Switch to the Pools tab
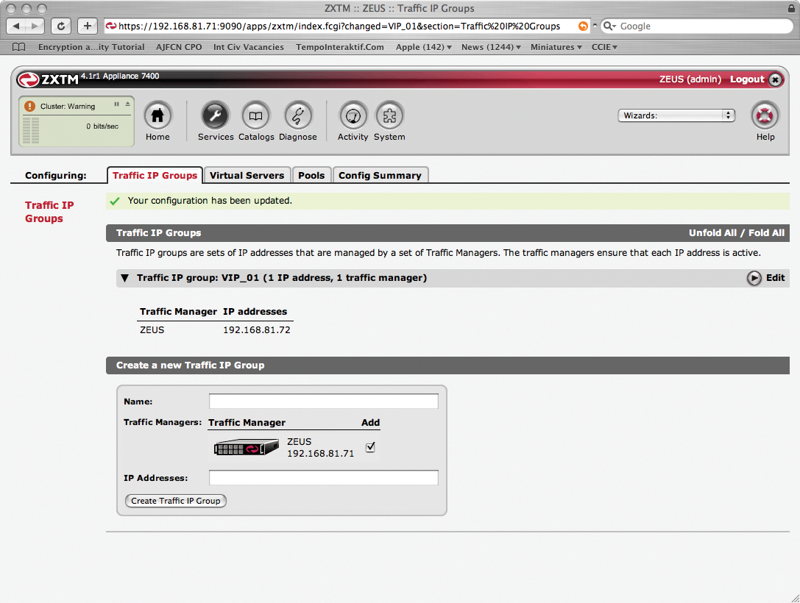This screenshot has height=603, width=800. tap(311, 175)
